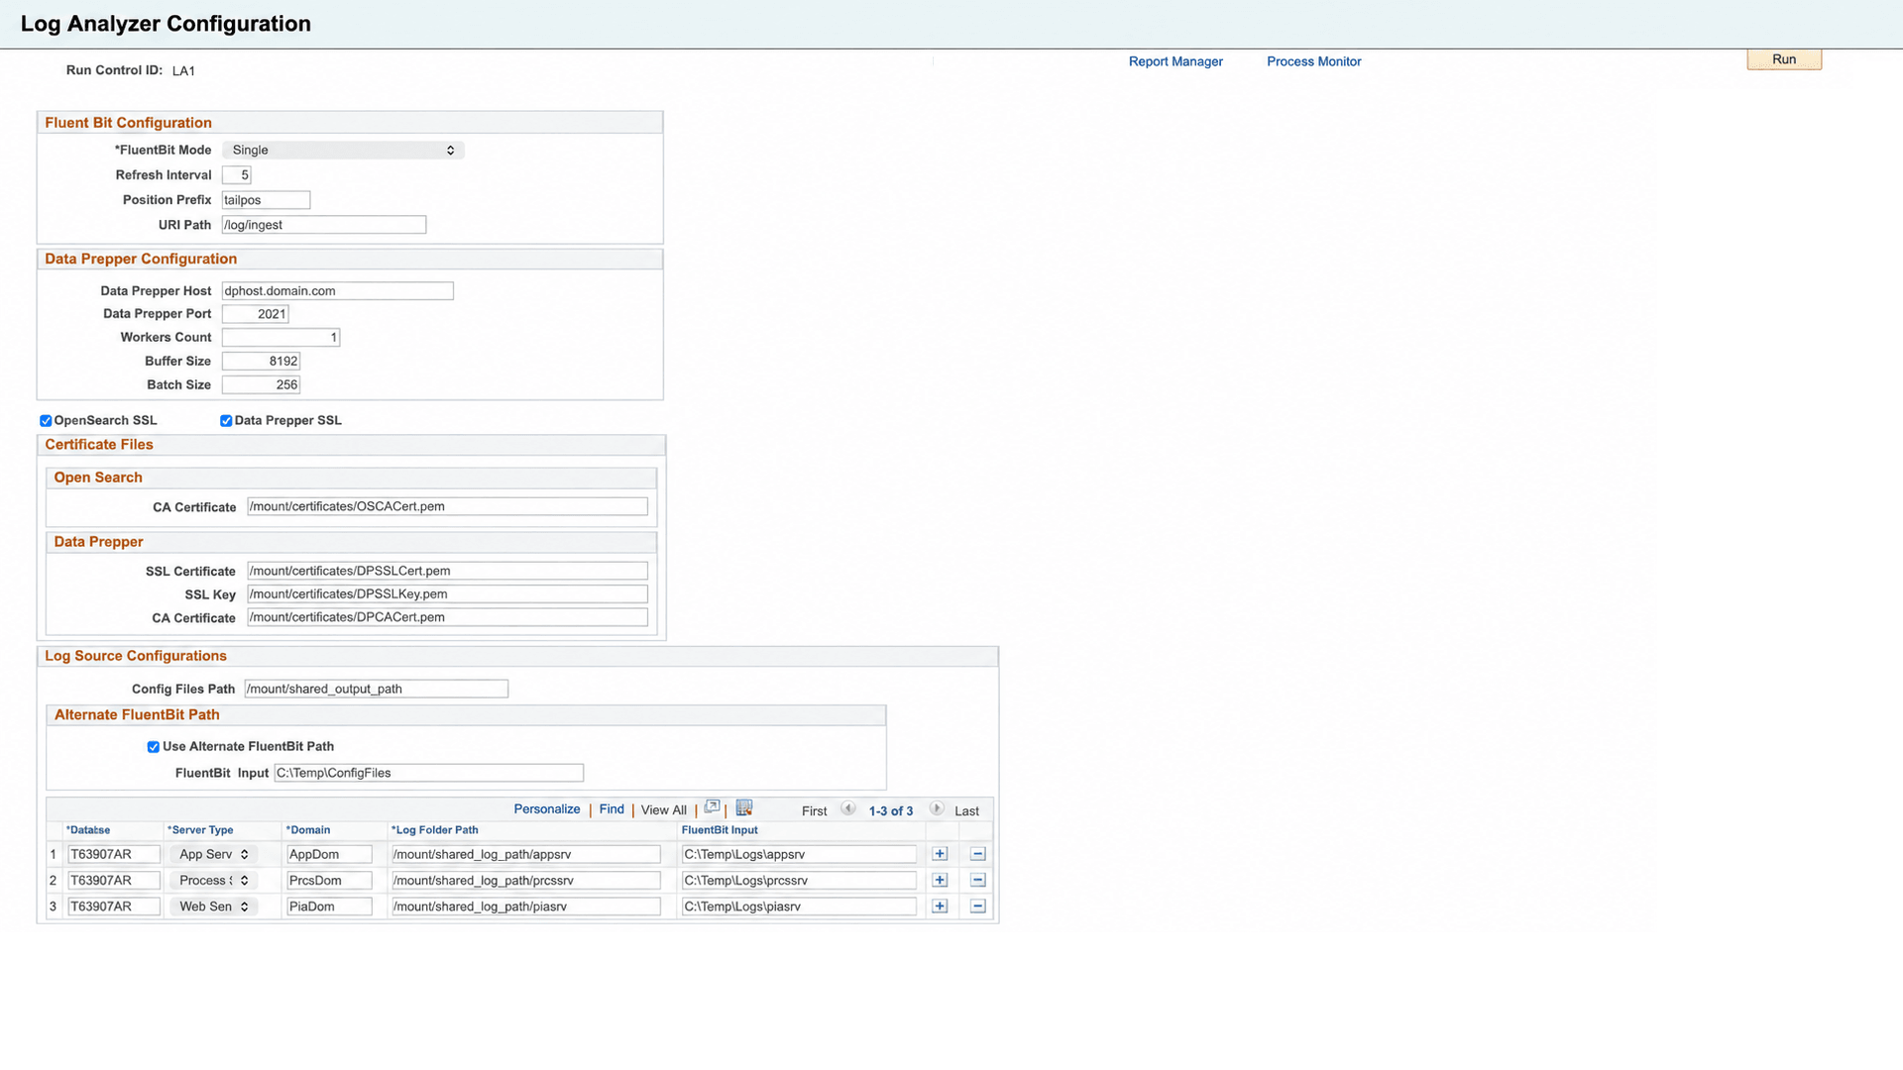Click Database field in PrcsDom row
1903x1070 pixels.
[114, 881]
